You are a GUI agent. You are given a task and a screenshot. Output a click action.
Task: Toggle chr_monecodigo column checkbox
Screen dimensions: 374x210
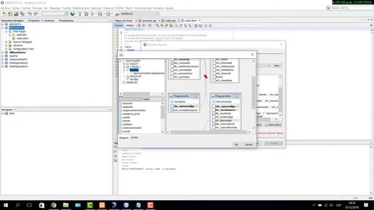coord(172,106)
